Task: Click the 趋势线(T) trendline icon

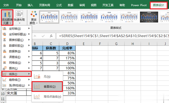Action: click(x=4, y=80)
